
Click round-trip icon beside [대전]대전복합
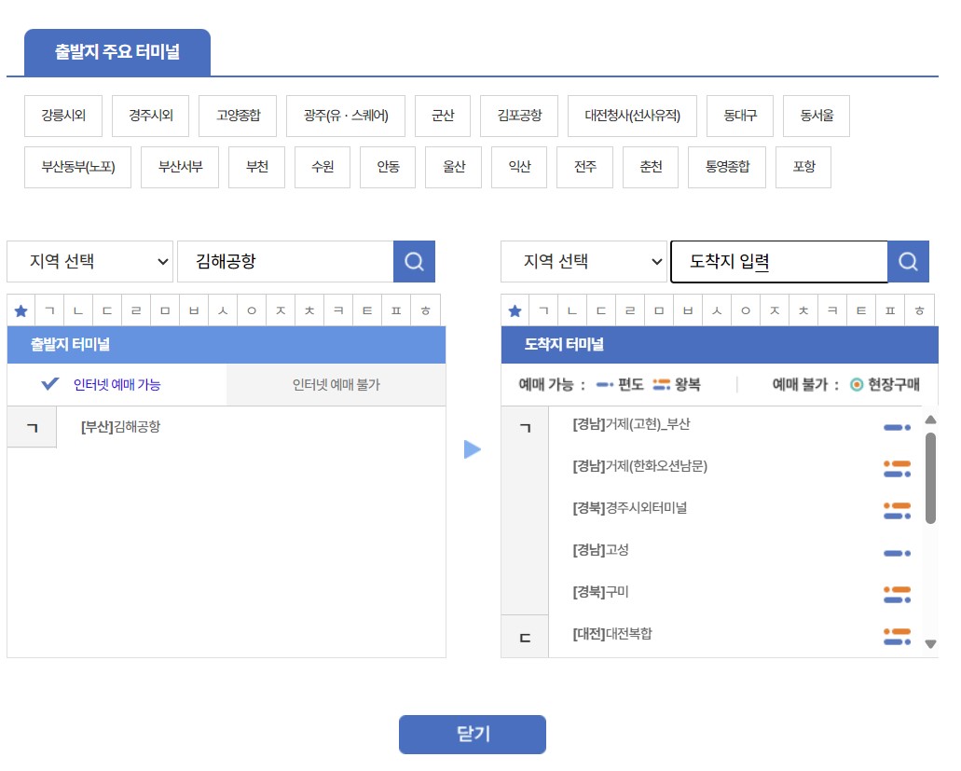[x=898, y=636]
